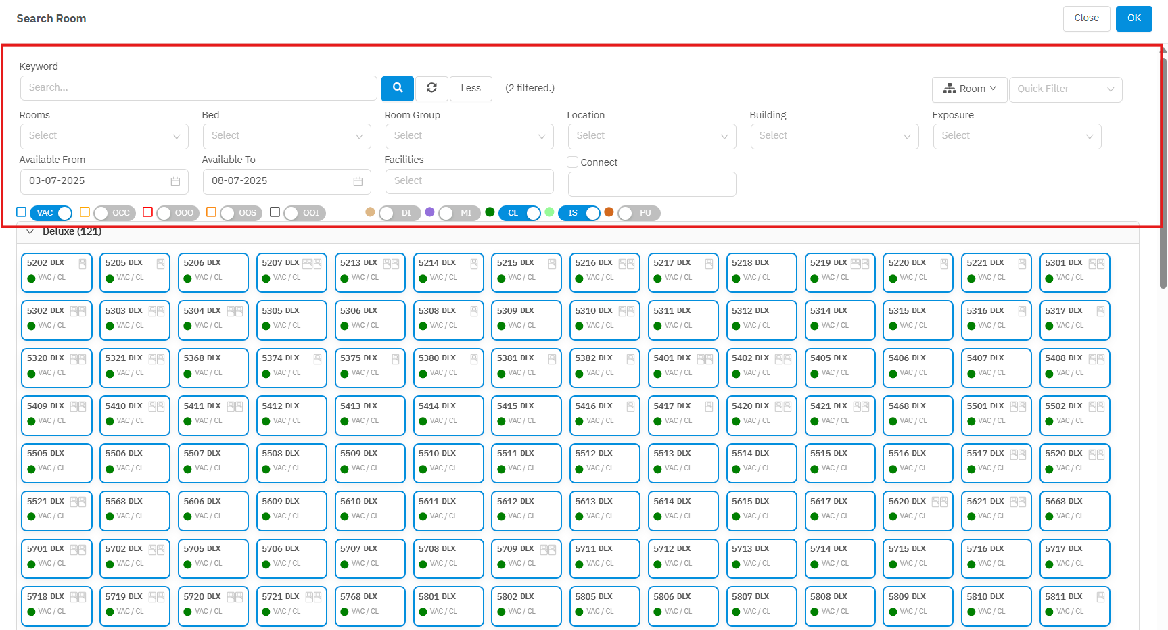Click the Less button to hide filters
The width and height of the screenshot is (1168, 630).
coord(471,88)
